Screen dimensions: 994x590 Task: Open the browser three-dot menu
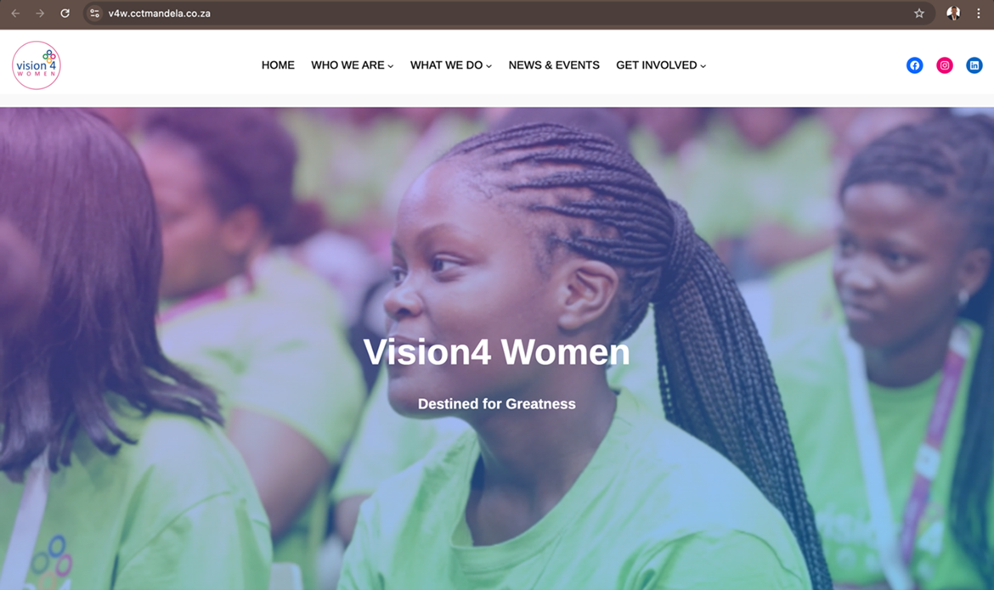(978, 14)
